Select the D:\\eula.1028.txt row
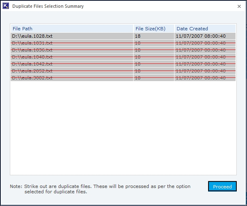 click(x=123, y=36)
